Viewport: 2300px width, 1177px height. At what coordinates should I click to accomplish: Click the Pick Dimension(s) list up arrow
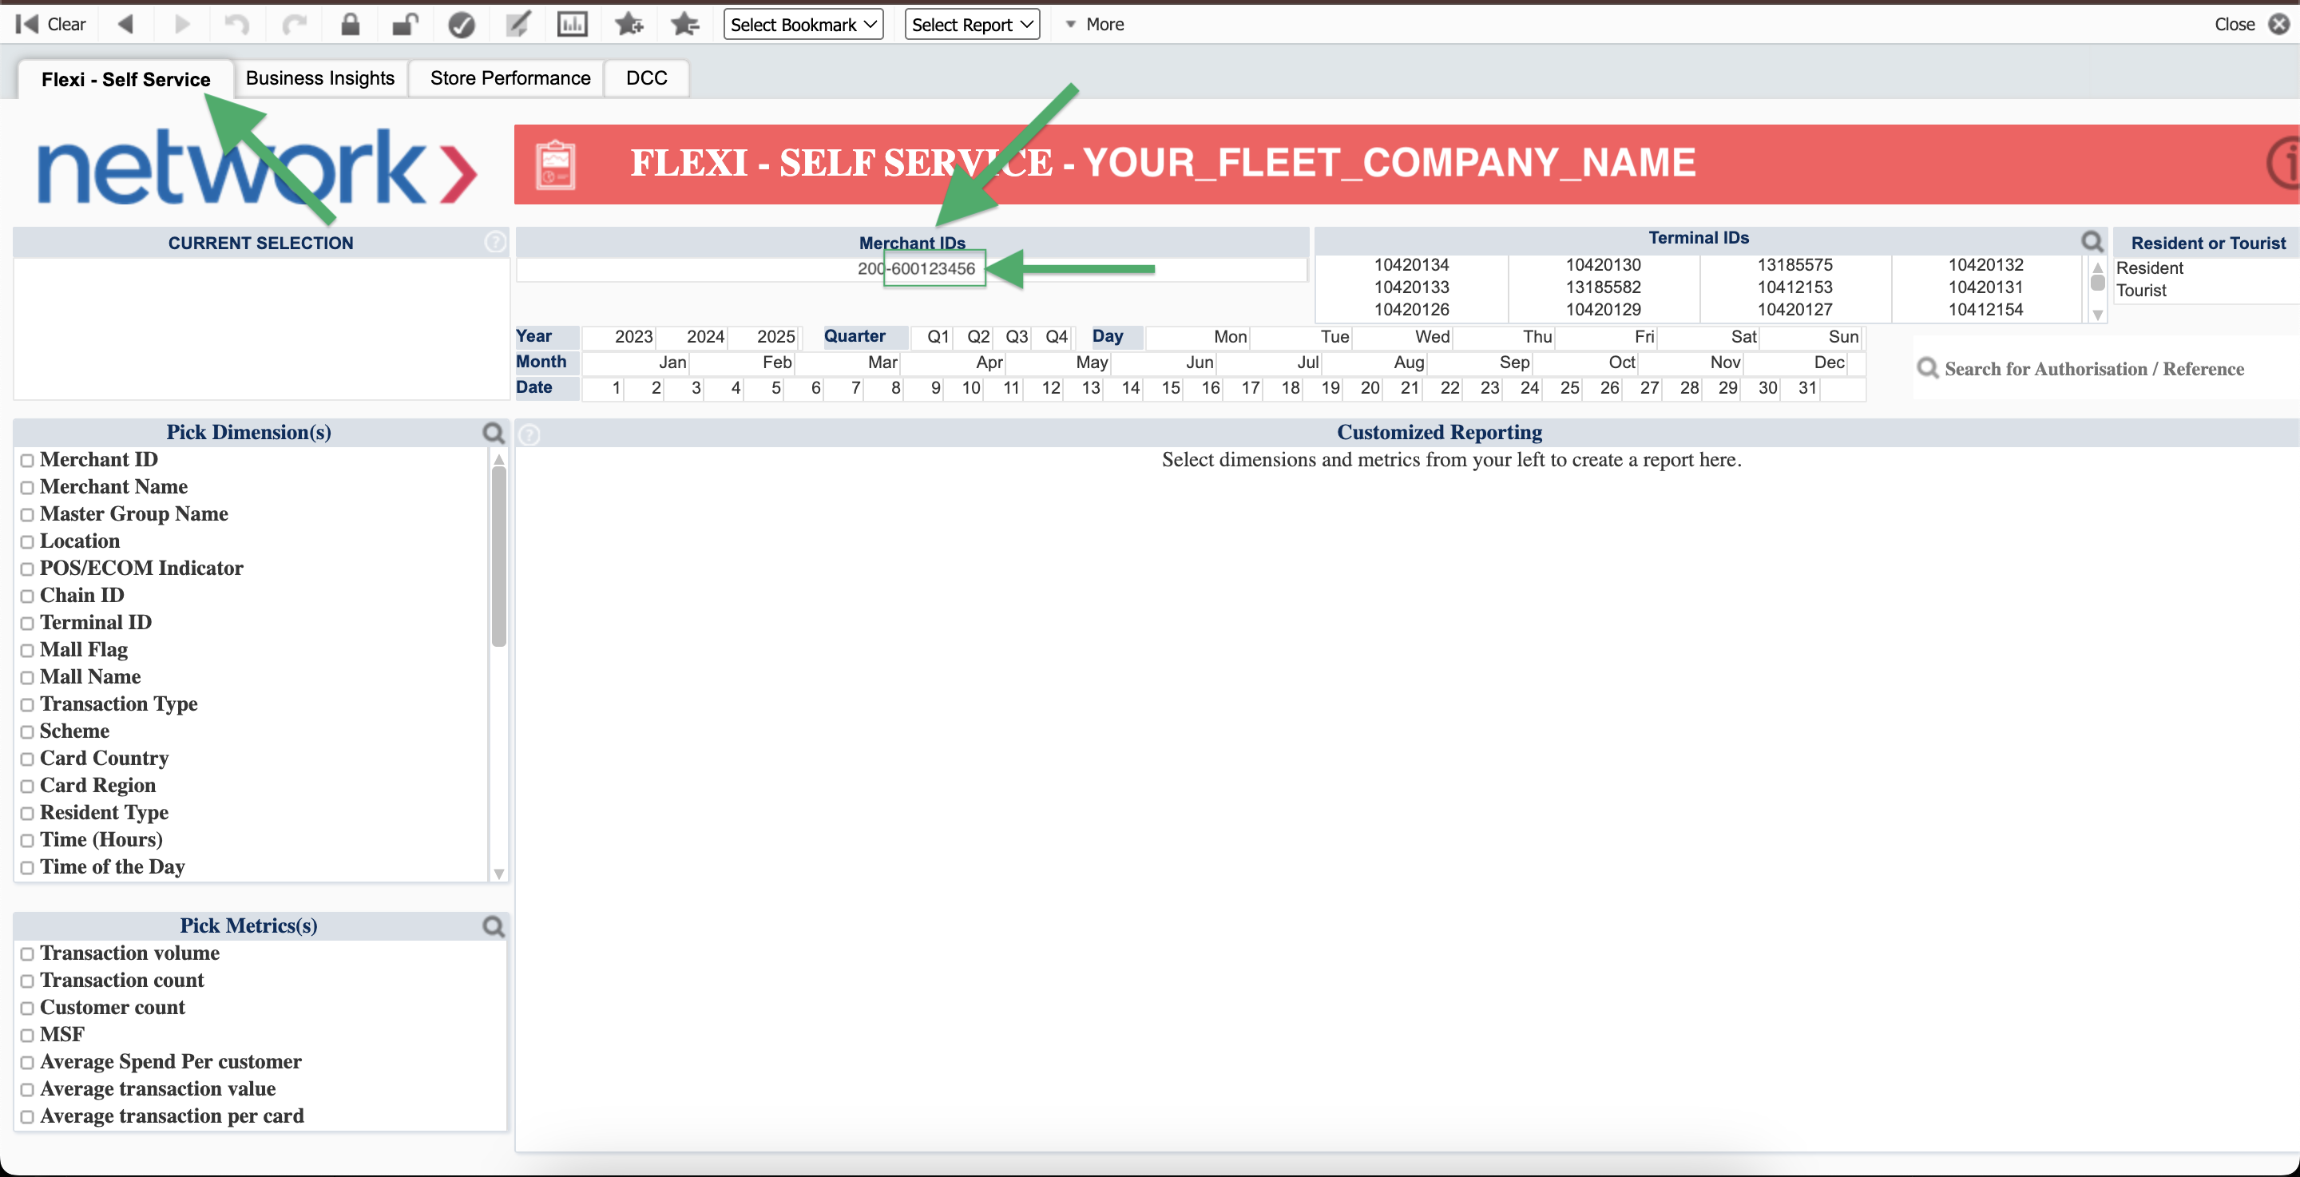[499, 460]
